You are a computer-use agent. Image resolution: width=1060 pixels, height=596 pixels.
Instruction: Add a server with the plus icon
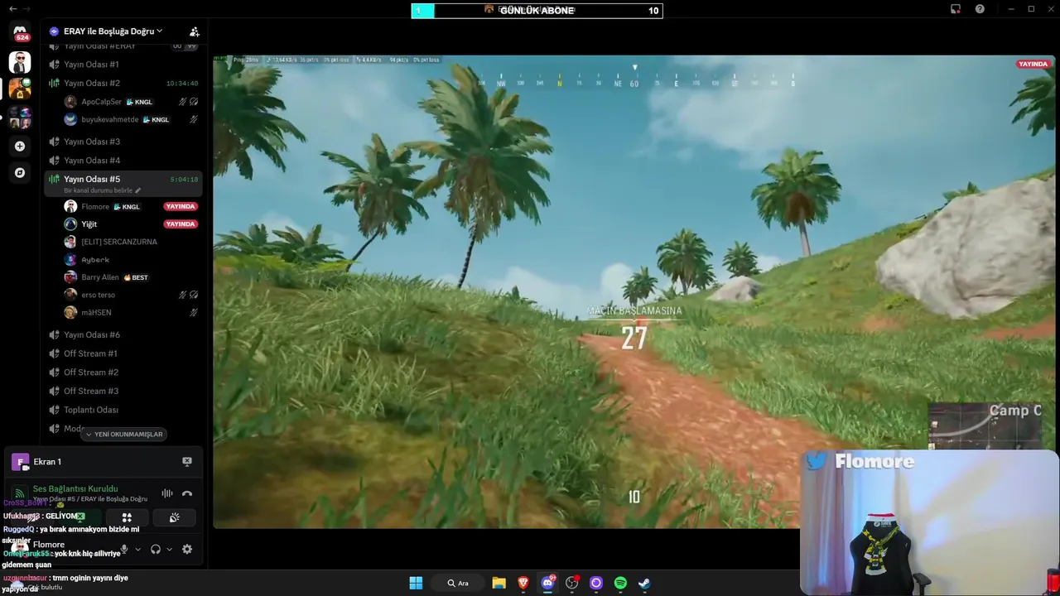click(x=20, y=146)
